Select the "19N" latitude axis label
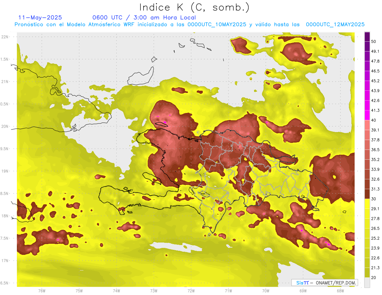The image size is (382, 295). click(x=5, y=171)
